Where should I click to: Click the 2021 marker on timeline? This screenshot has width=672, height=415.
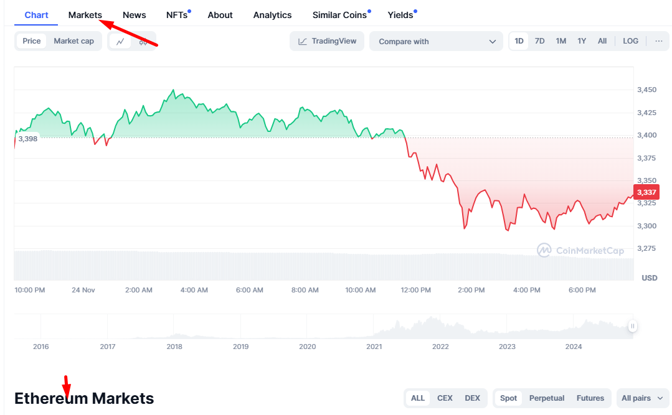pos(374,347)
